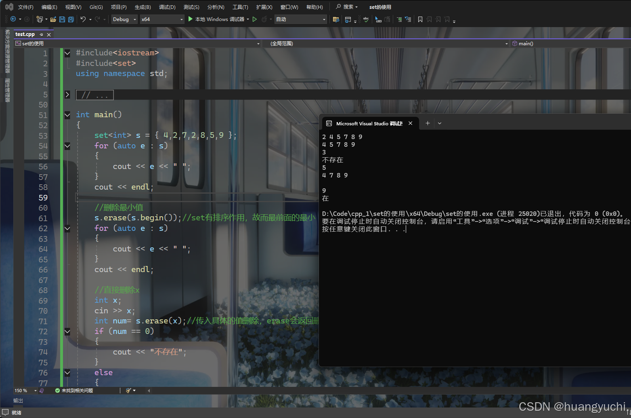Save all open files
This screenshot has width=631, height=418.
(71, 19)
